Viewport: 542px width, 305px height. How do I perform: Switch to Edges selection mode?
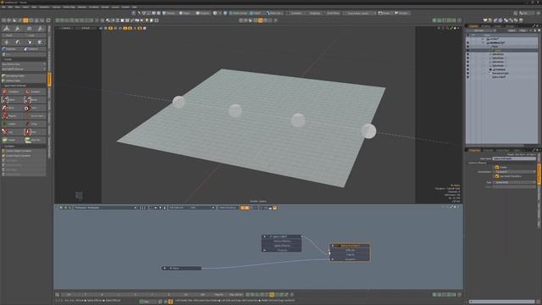185,14
